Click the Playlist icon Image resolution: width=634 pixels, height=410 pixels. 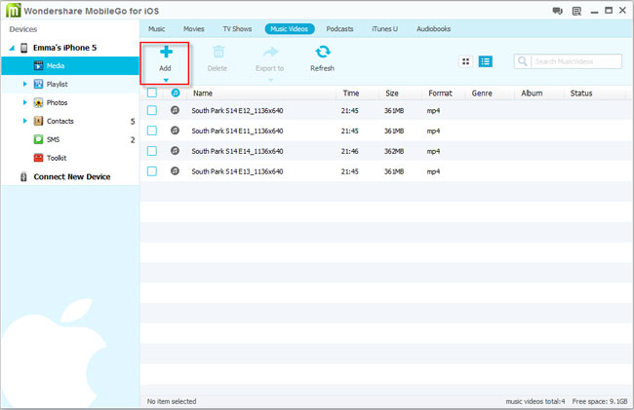[38, 84]
